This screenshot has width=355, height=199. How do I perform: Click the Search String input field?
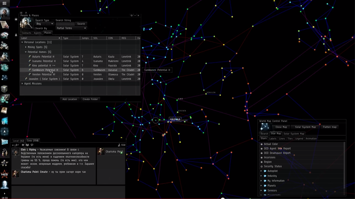click(x=65, y=24)
